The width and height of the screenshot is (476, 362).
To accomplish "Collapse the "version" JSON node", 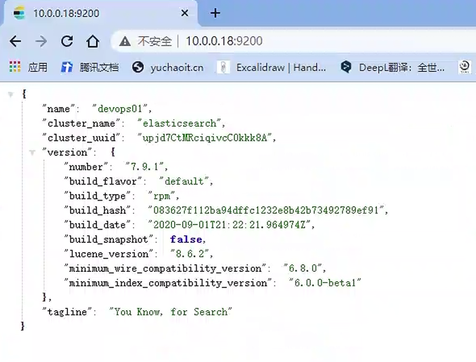I will [x=33, y=153].
